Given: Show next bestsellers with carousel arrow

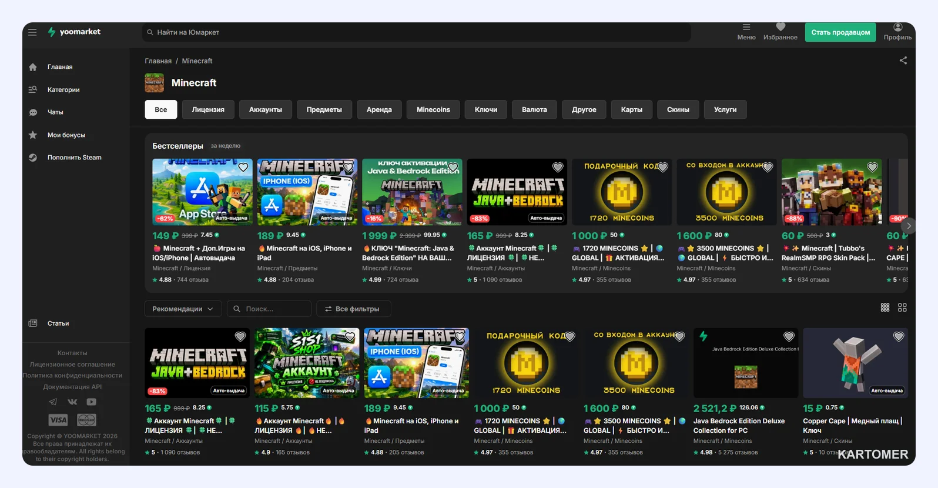Looking at the screenshot, I should [x=909, y=226].
